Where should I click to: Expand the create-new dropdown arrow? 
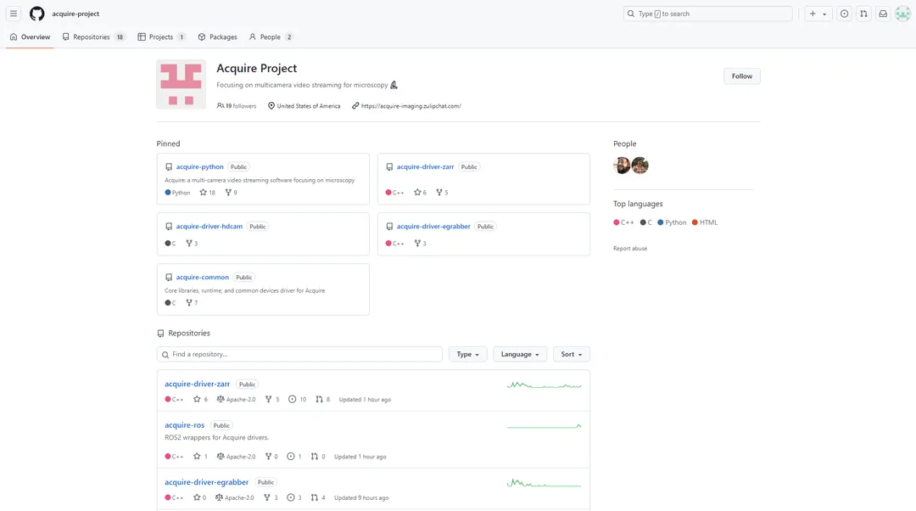pyautogui.click(x=824, y=14)
